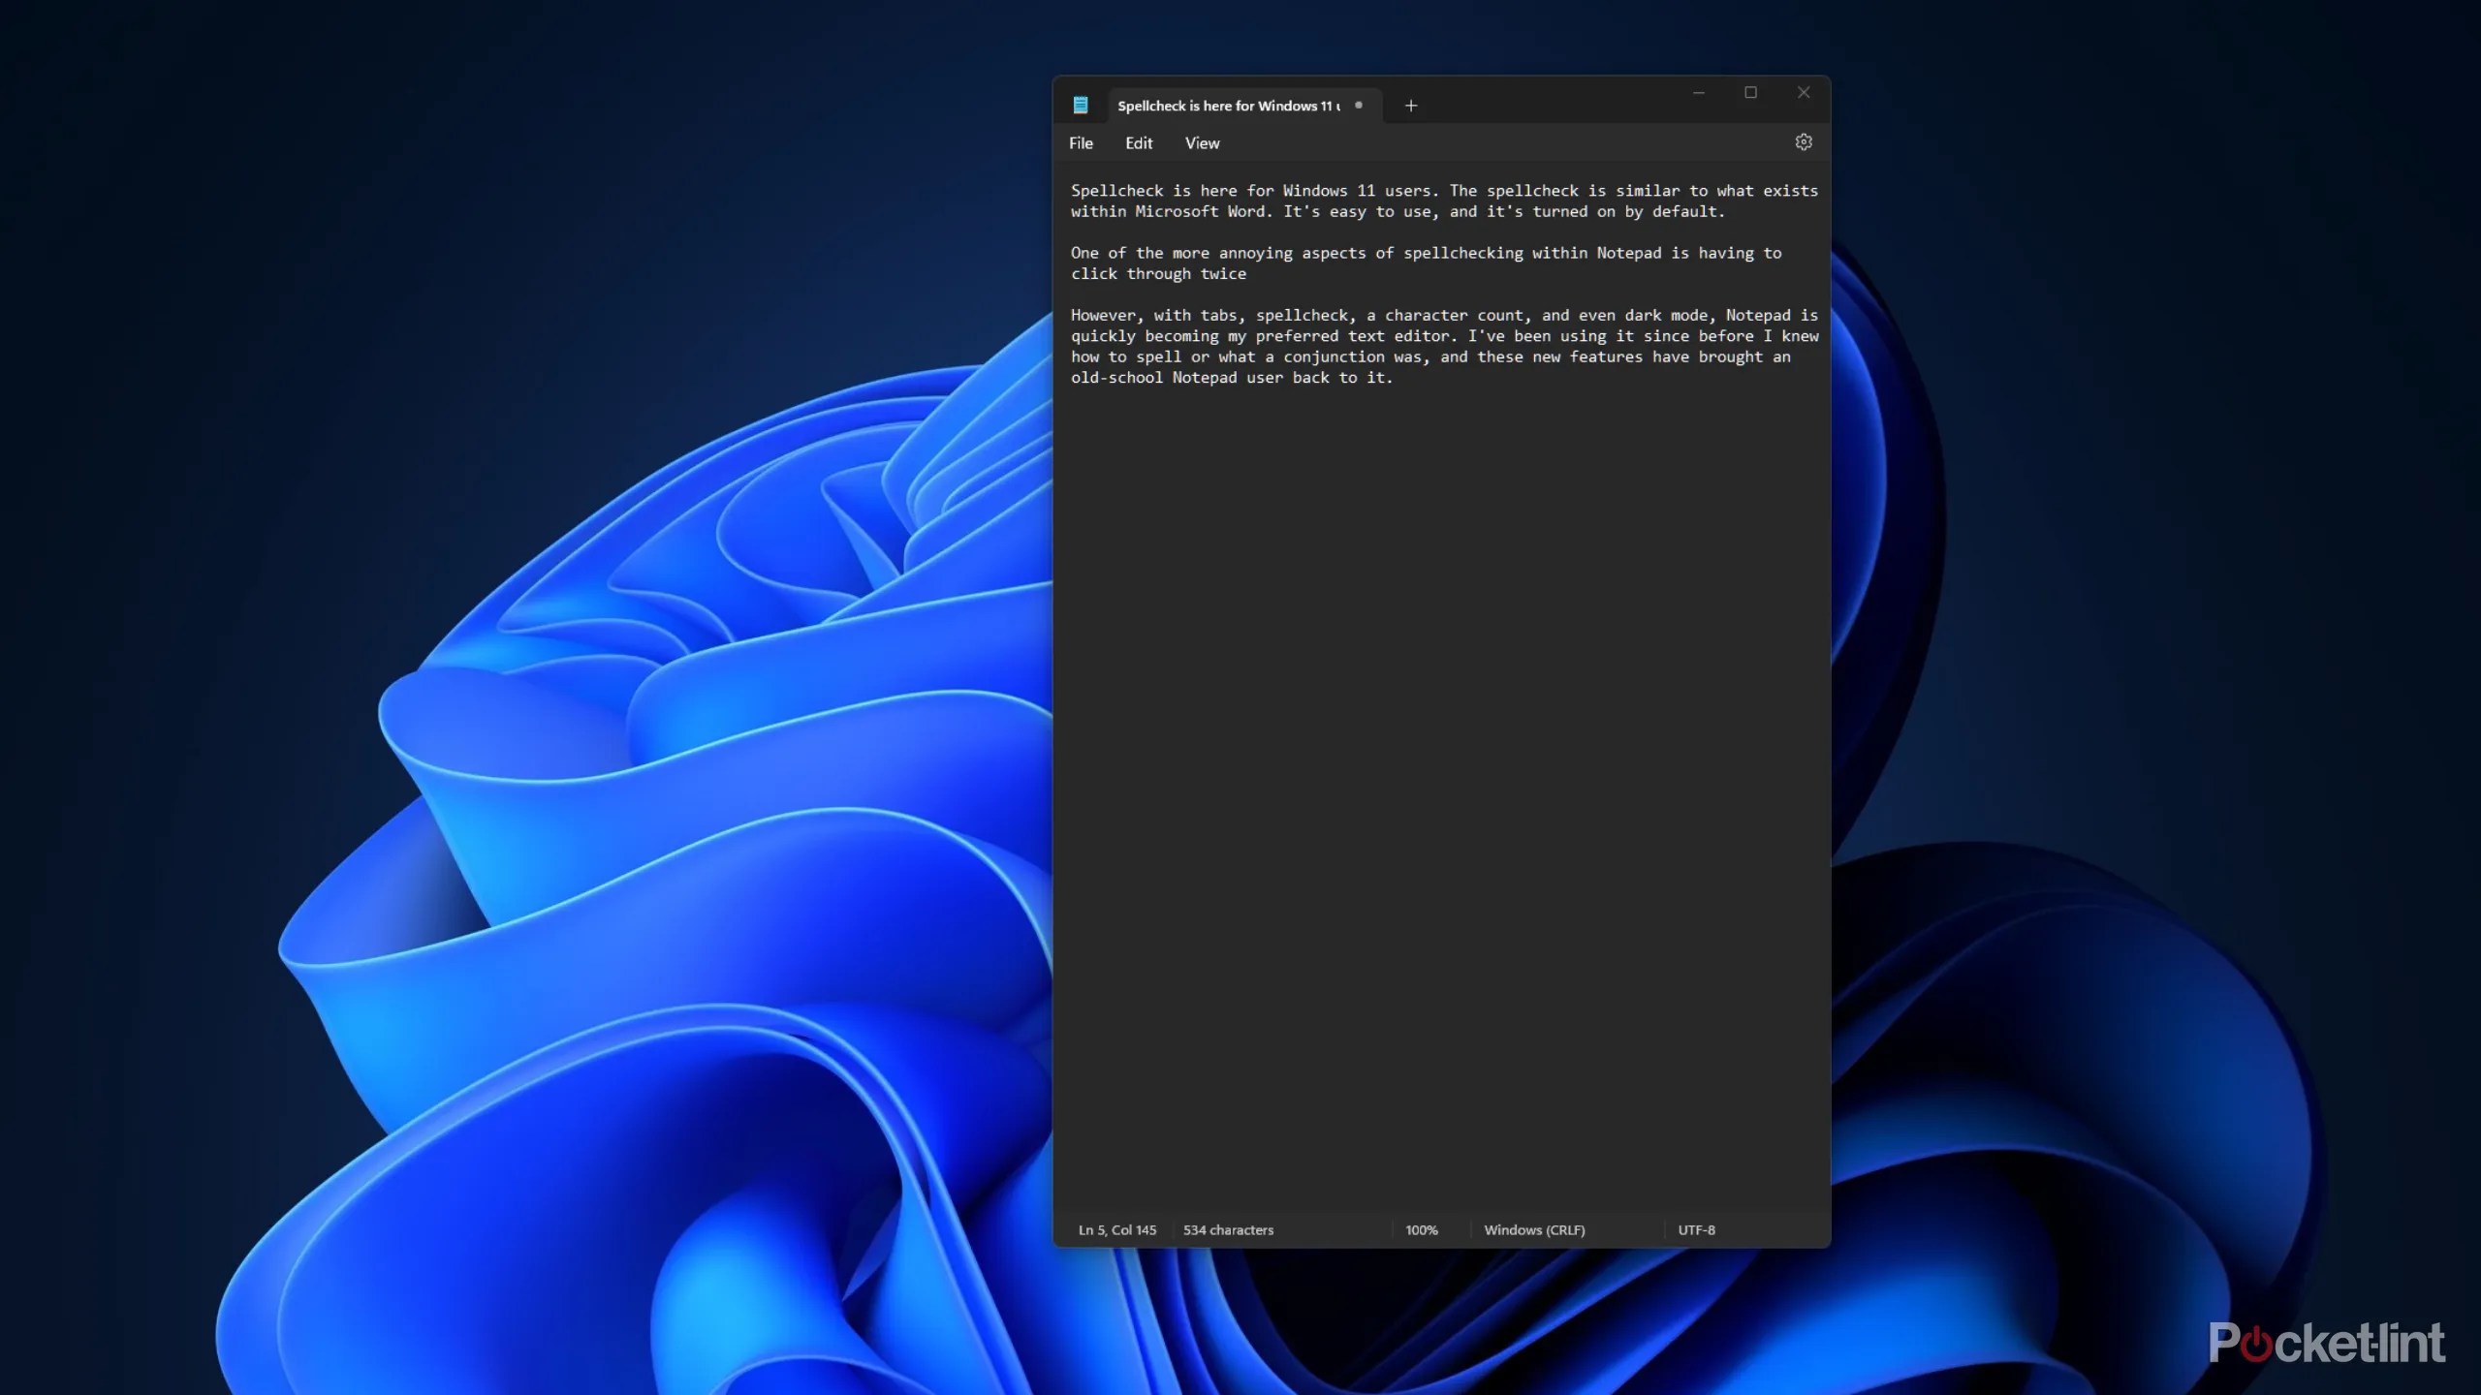Close tab via unsaved dot indicator
This screenshot has height=1395, width=2481.
coord(1359,106)
